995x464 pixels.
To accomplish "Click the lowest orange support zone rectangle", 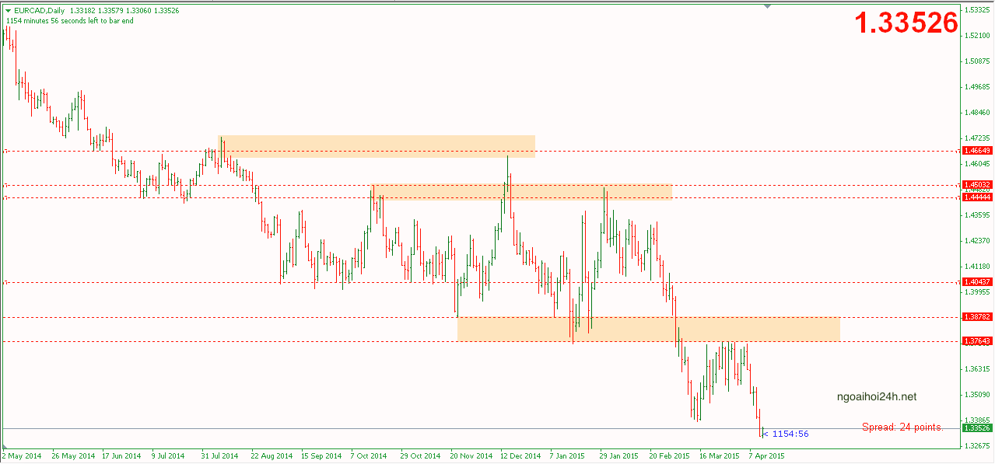I will 648,329.
